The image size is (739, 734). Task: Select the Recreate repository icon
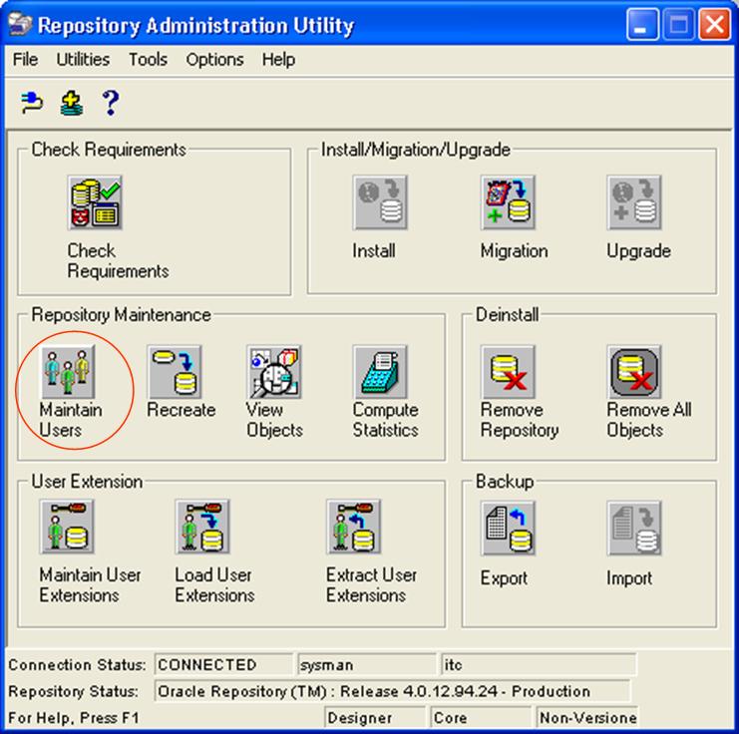pos(175,372)
